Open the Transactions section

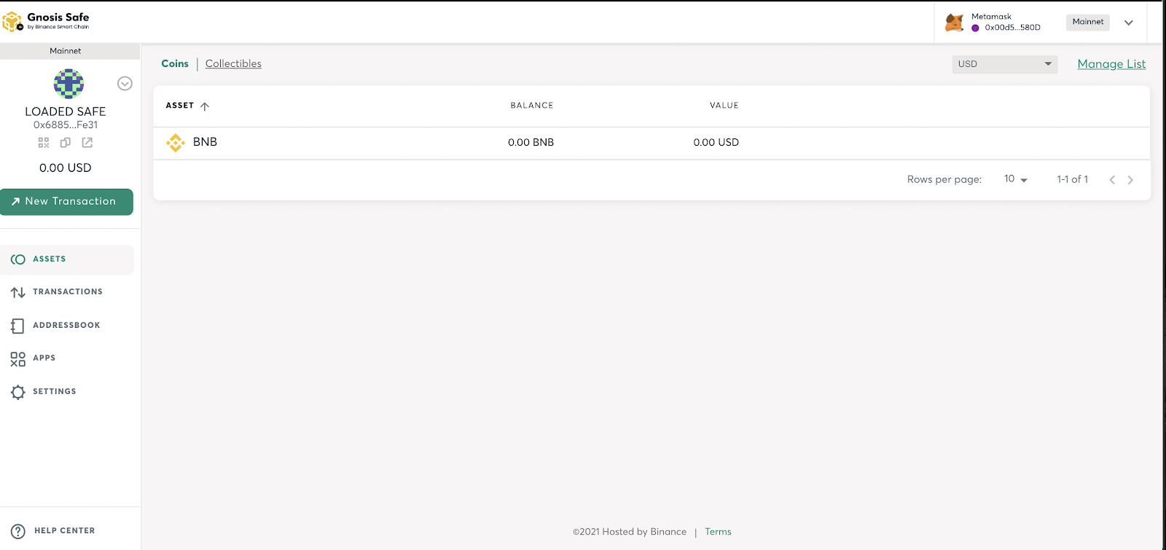pyautogui.click(x=67, y=292)
